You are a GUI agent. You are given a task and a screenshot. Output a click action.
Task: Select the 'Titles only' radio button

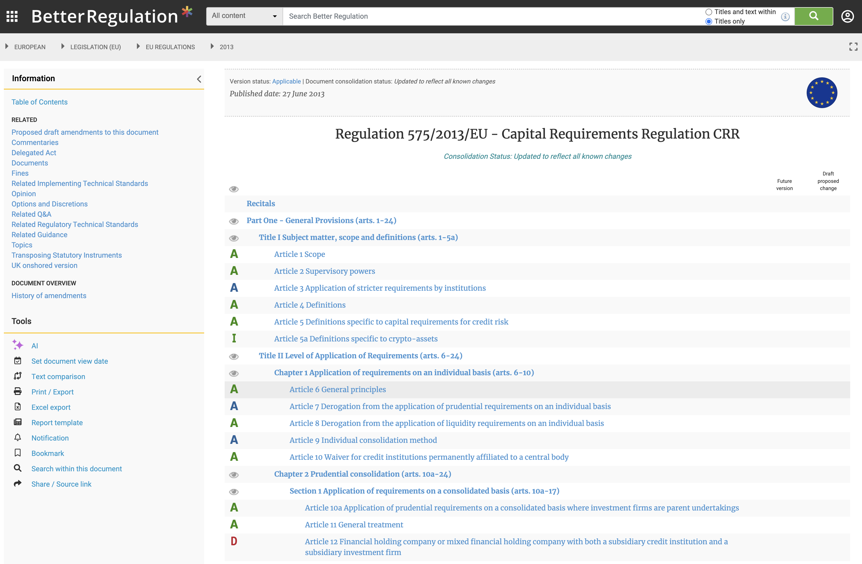tap(709, 21)
